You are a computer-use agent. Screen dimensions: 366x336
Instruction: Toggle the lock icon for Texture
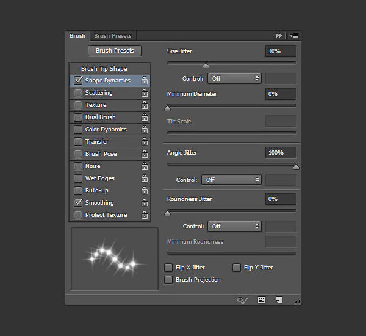pos(145,105)
